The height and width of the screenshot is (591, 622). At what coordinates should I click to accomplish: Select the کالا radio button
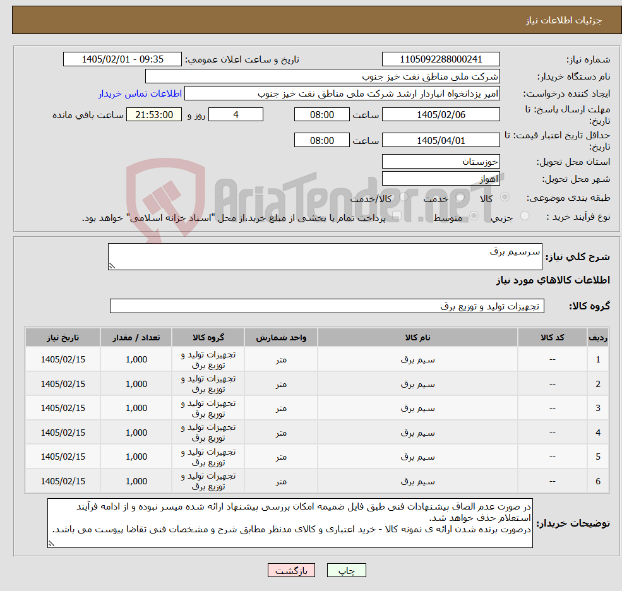[x=505, y=197]
